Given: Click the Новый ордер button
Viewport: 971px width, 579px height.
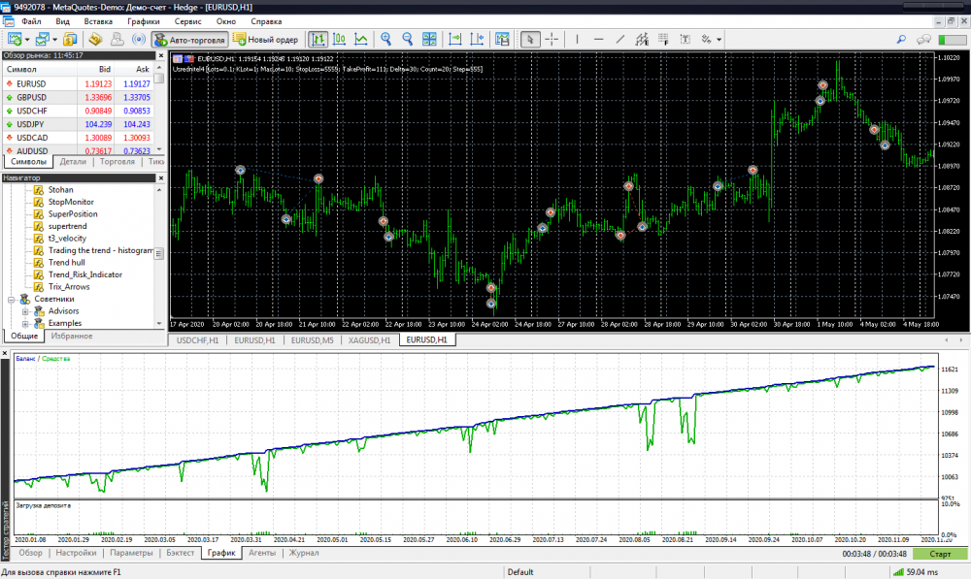Looking at the screenshot, I should pos(266,40).
